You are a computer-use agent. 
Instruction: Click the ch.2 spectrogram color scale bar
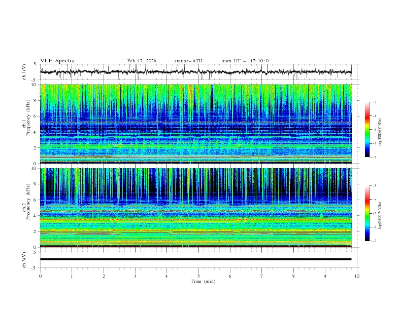click(367, 213)
